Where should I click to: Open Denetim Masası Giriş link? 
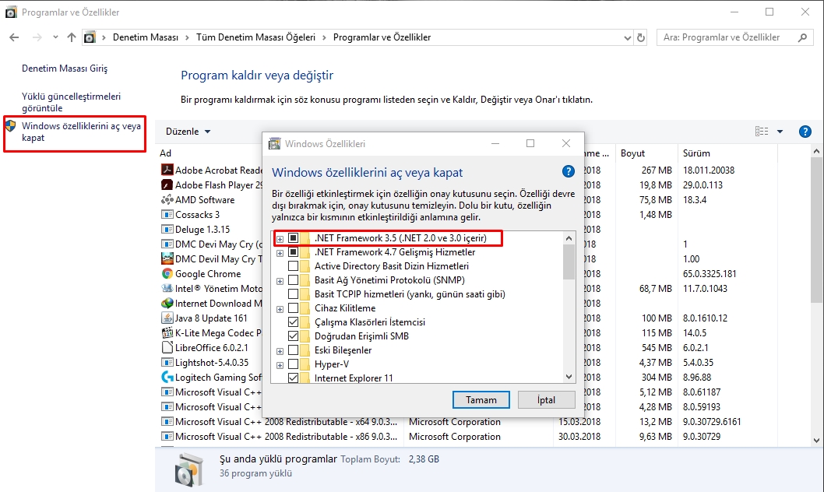coord(65,69)
